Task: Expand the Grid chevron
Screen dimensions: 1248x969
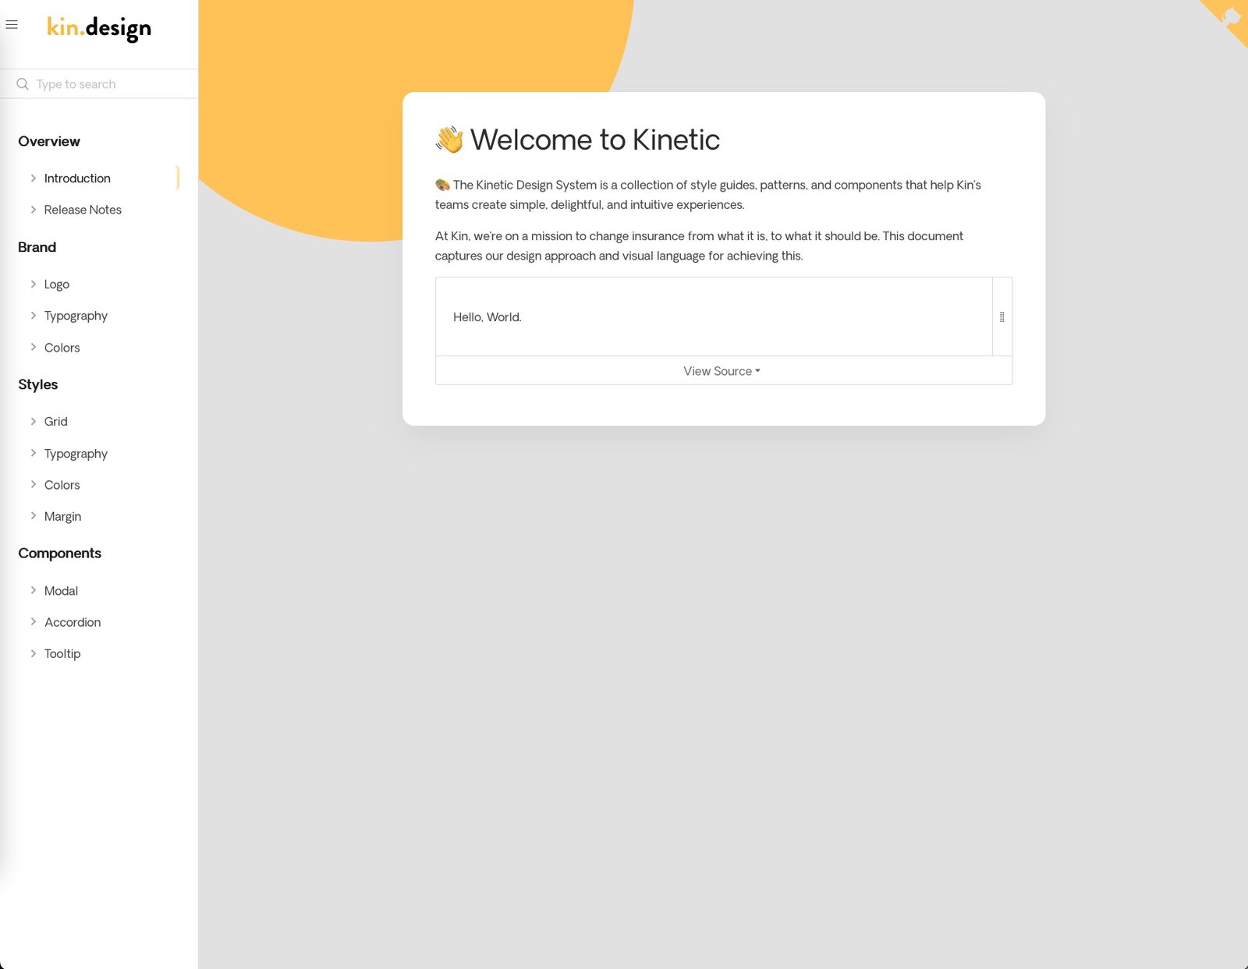Action: (x=34, y=422)
